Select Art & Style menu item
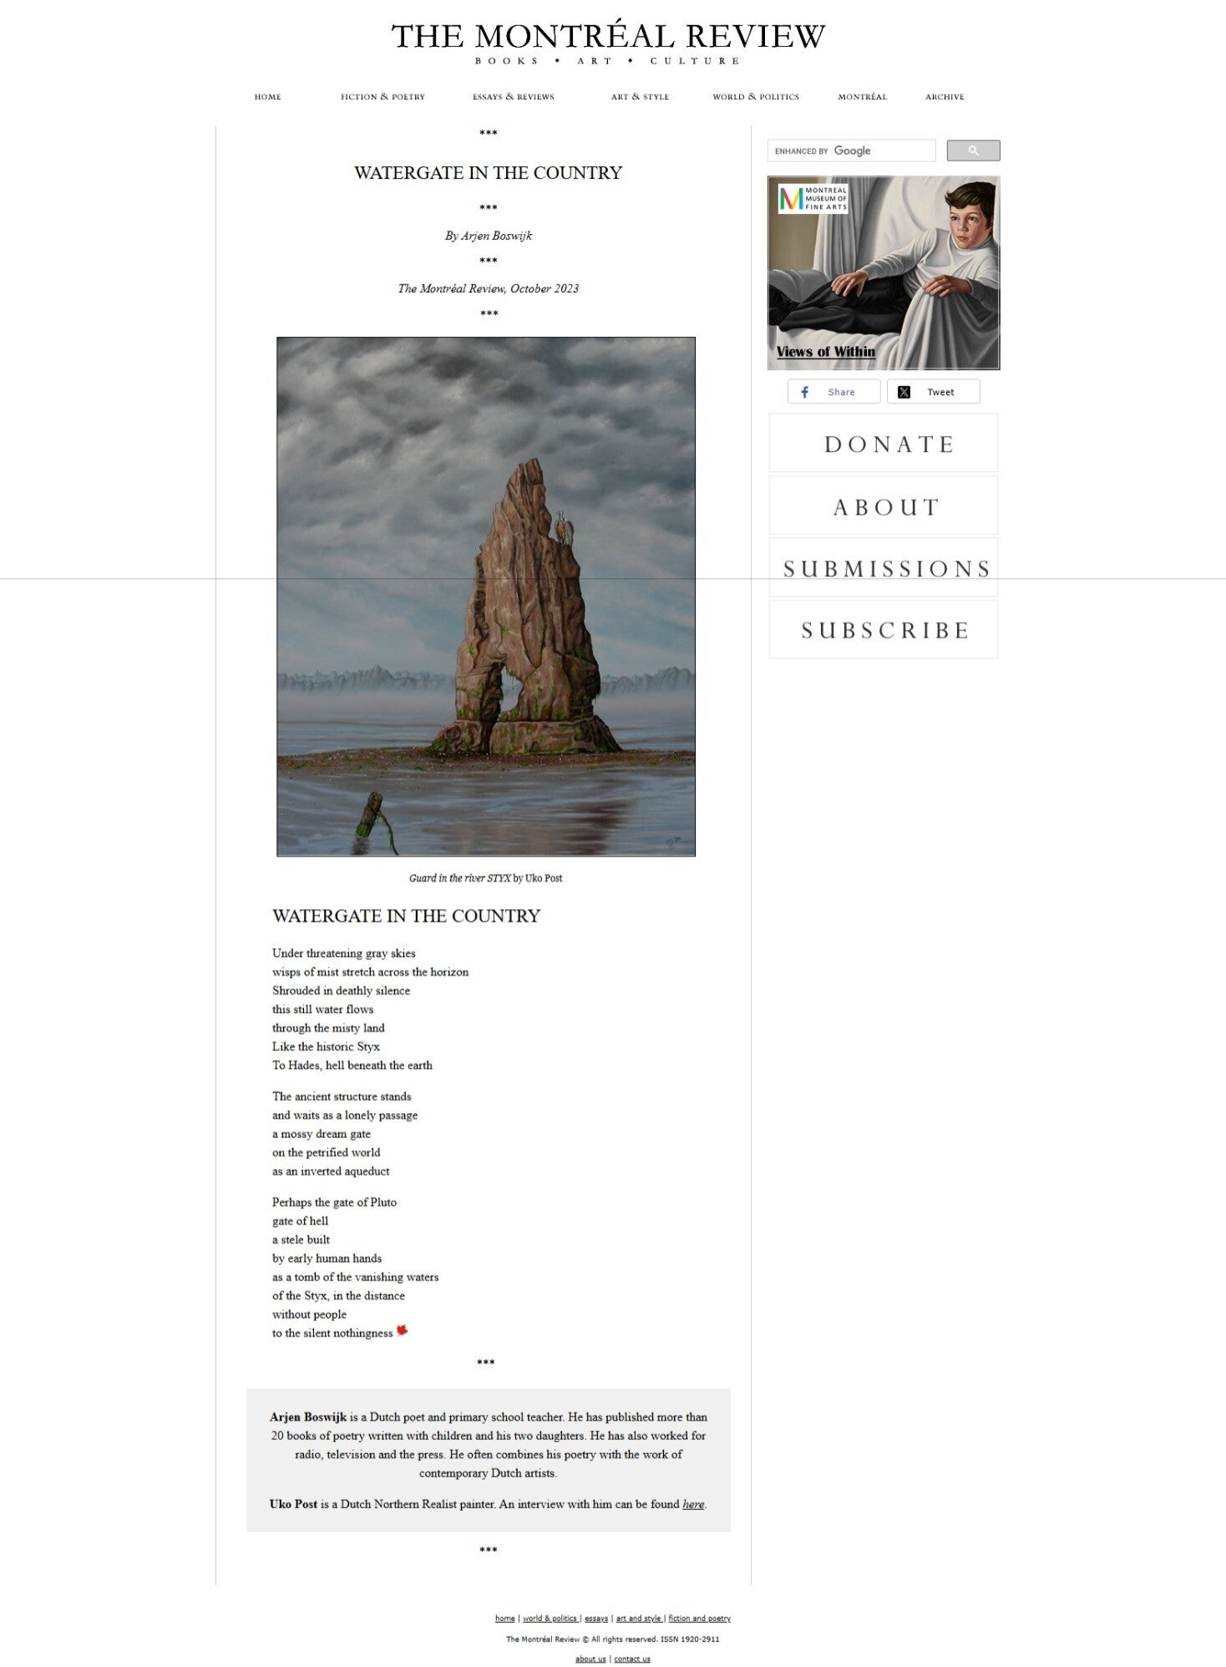 coord(640,97)
